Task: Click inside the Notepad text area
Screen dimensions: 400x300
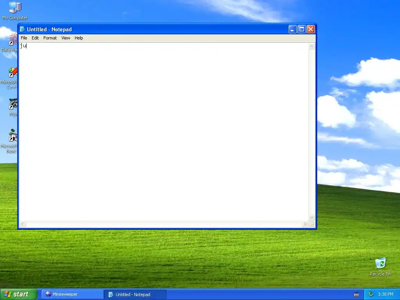Action: tap(164, 132)
